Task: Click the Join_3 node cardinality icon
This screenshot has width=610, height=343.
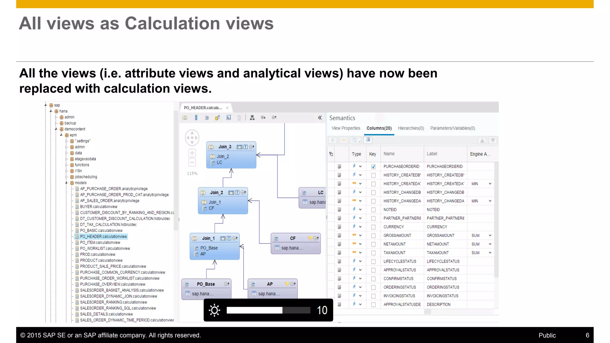Action: click(239, 147)
